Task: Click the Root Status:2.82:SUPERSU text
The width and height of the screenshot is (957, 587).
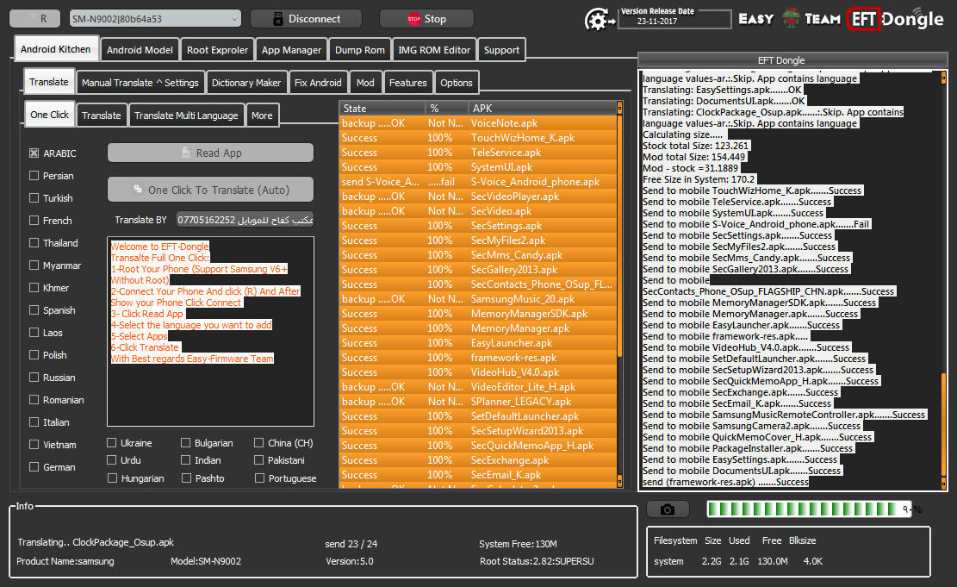Action: pyautogui.click(x=537, y=561)
